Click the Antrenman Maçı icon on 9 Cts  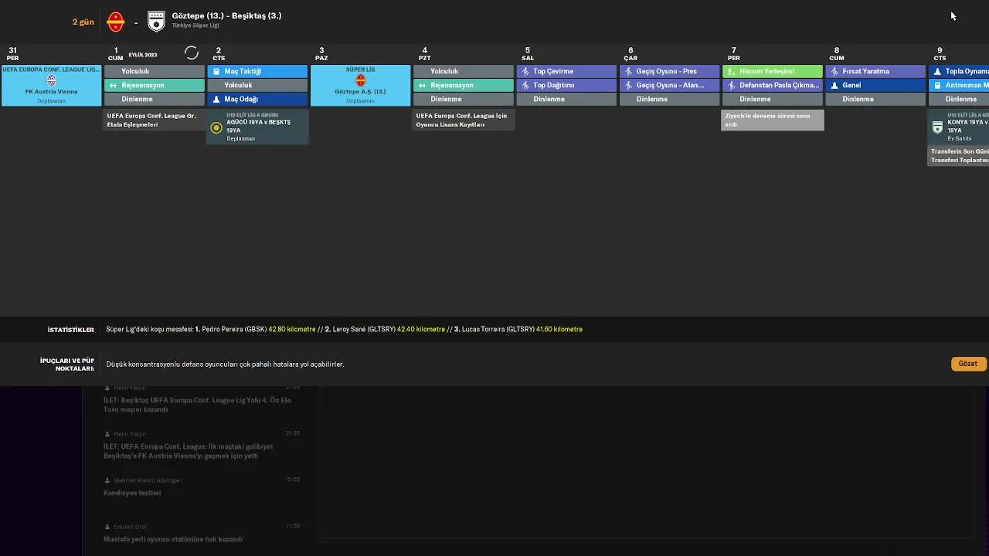click(x=937, y=85)
